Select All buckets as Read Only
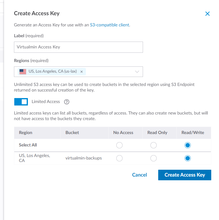This screenshot has height=220, width=219. pos(153,145)
